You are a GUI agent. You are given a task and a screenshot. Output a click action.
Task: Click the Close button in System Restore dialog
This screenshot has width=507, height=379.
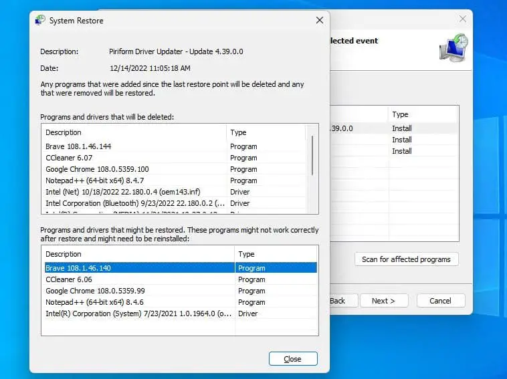click(x=293, y=359)
